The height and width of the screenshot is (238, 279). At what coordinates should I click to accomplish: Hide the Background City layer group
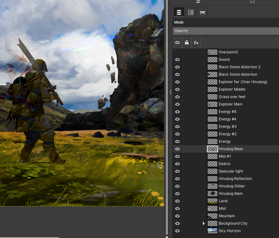click(177, 224)
